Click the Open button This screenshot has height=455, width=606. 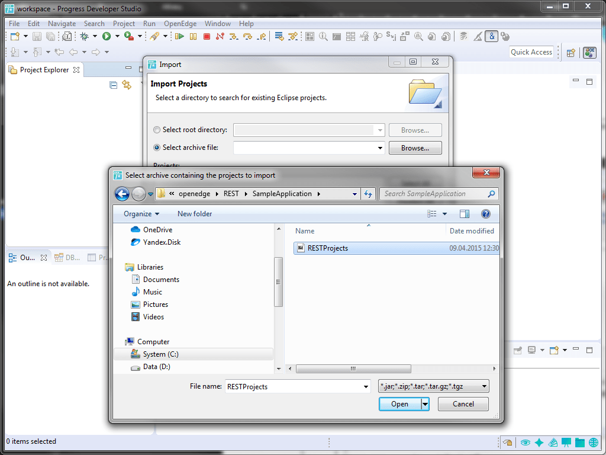tap(400, 404)
